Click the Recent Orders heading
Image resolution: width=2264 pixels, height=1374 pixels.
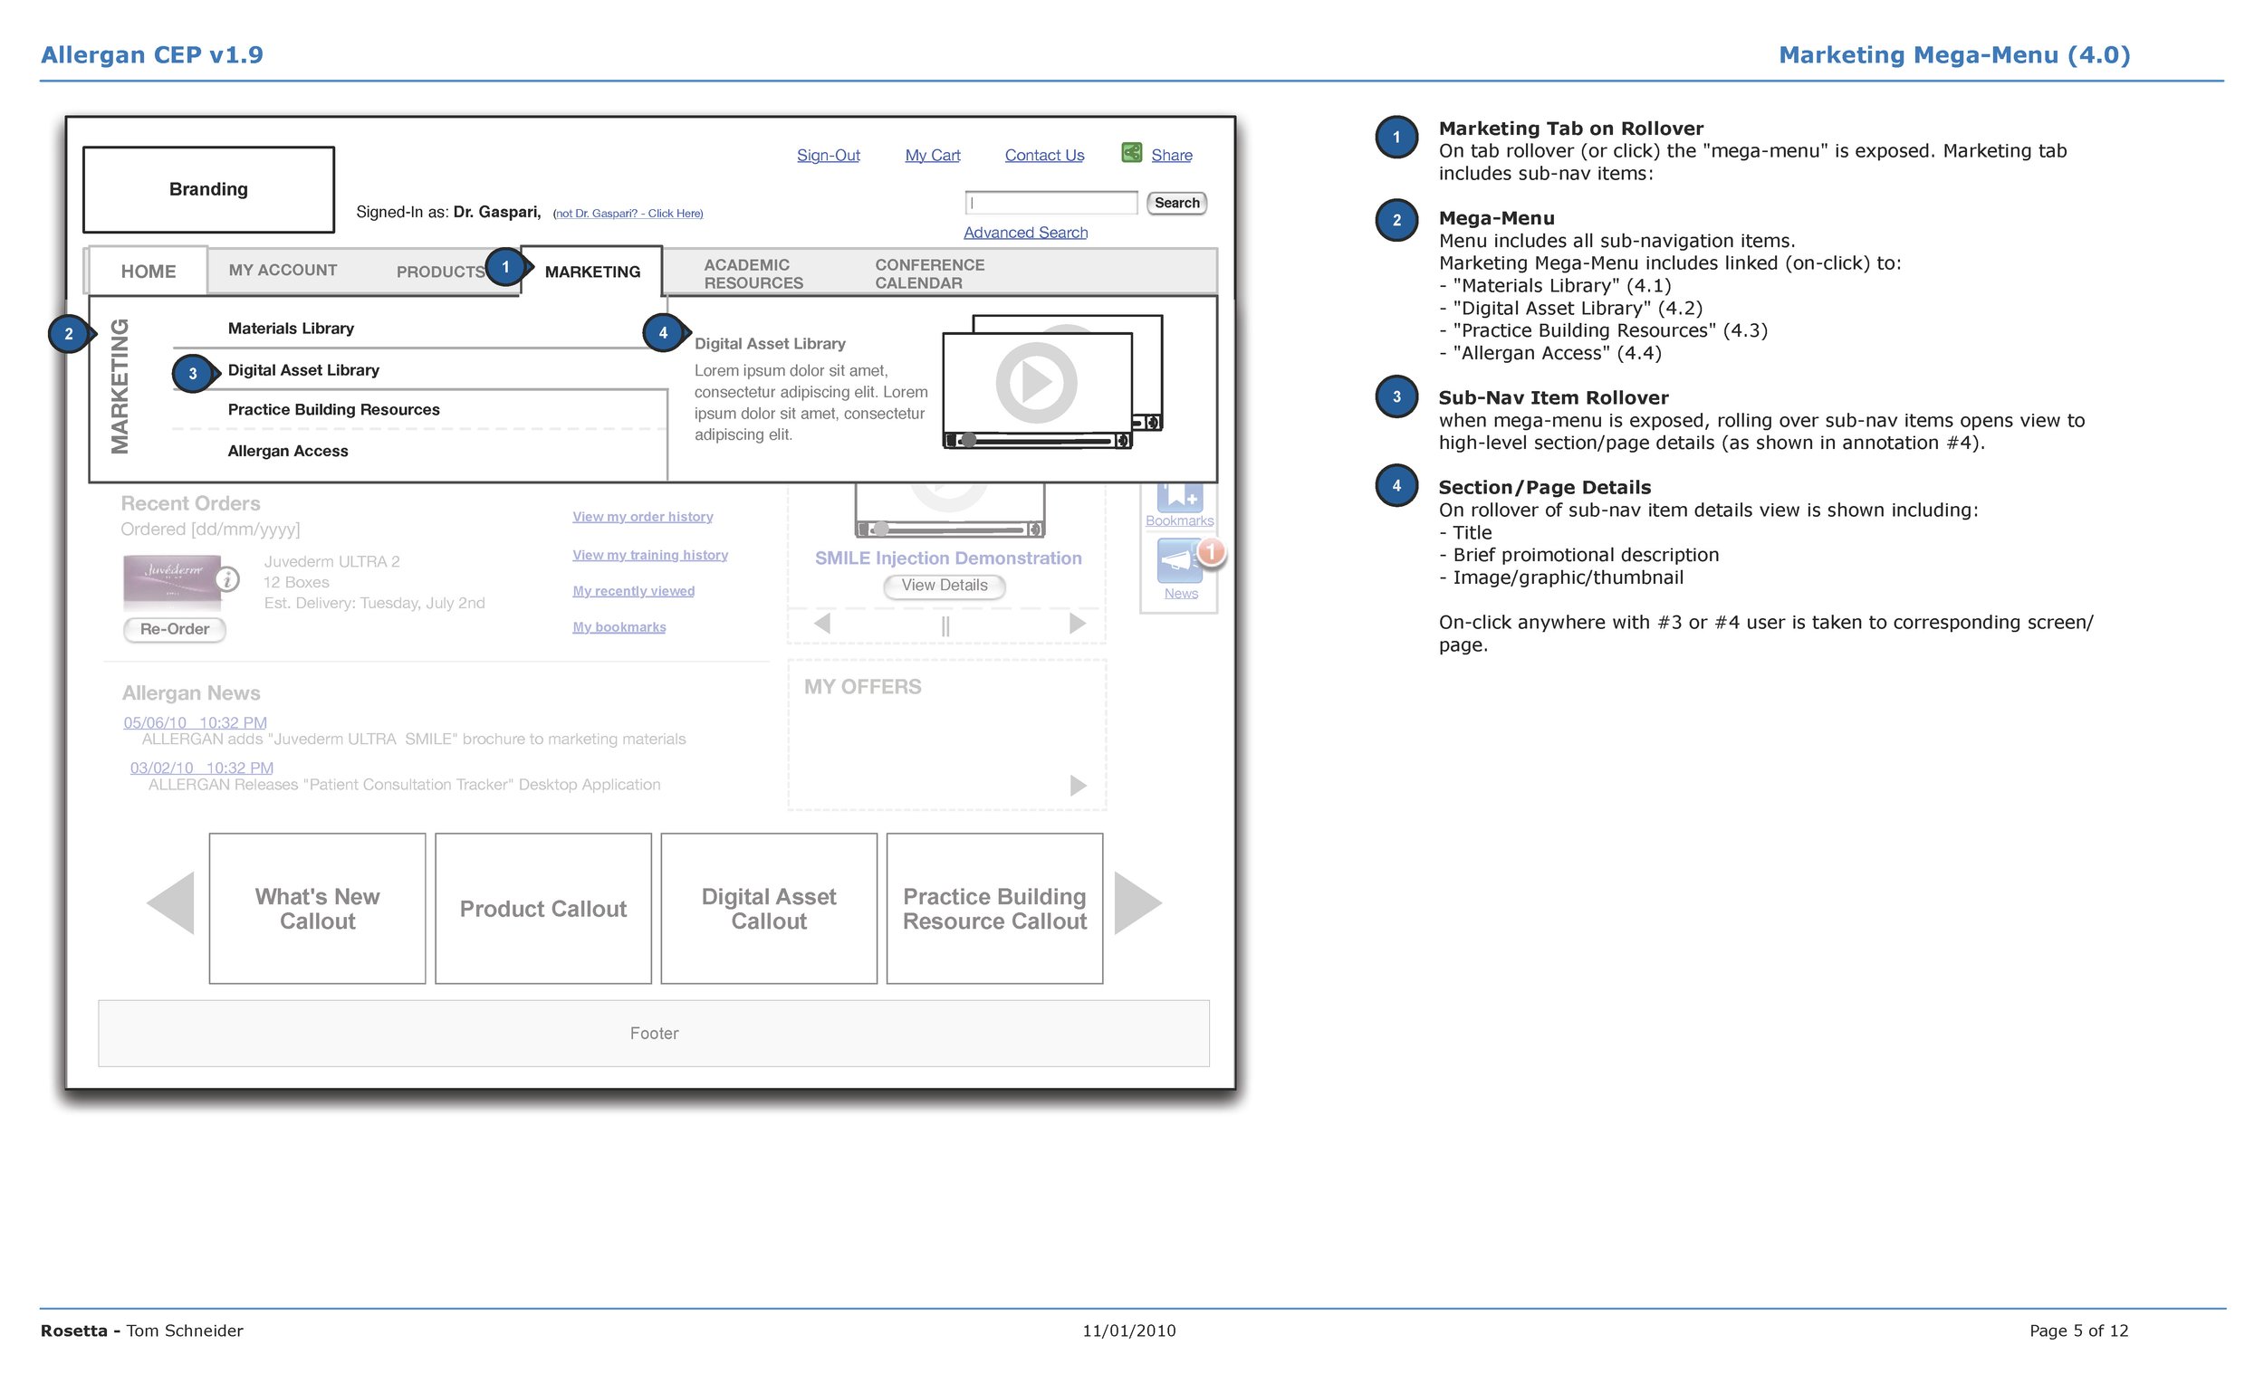coord(190,503)
